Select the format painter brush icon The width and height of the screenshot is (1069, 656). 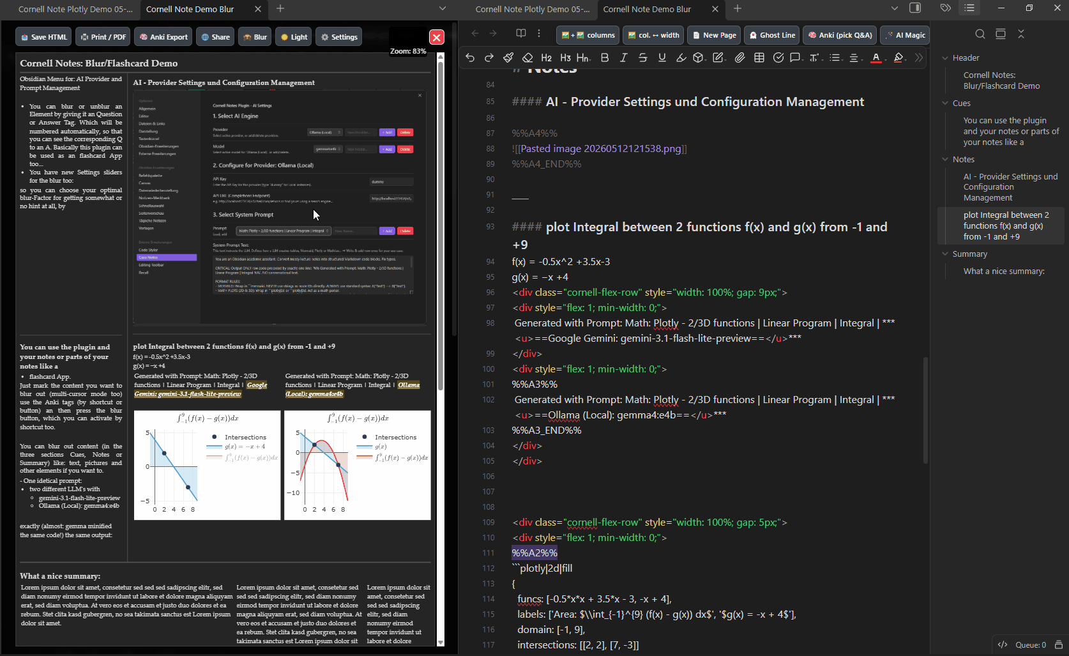[x=508, y=57]
